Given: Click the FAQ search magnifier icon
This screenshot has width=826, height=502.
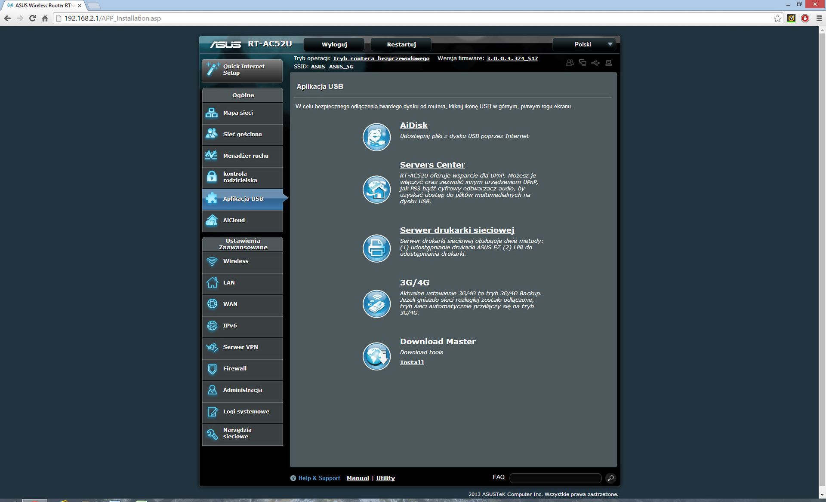Looking at the screenshot, I should 610,478.
